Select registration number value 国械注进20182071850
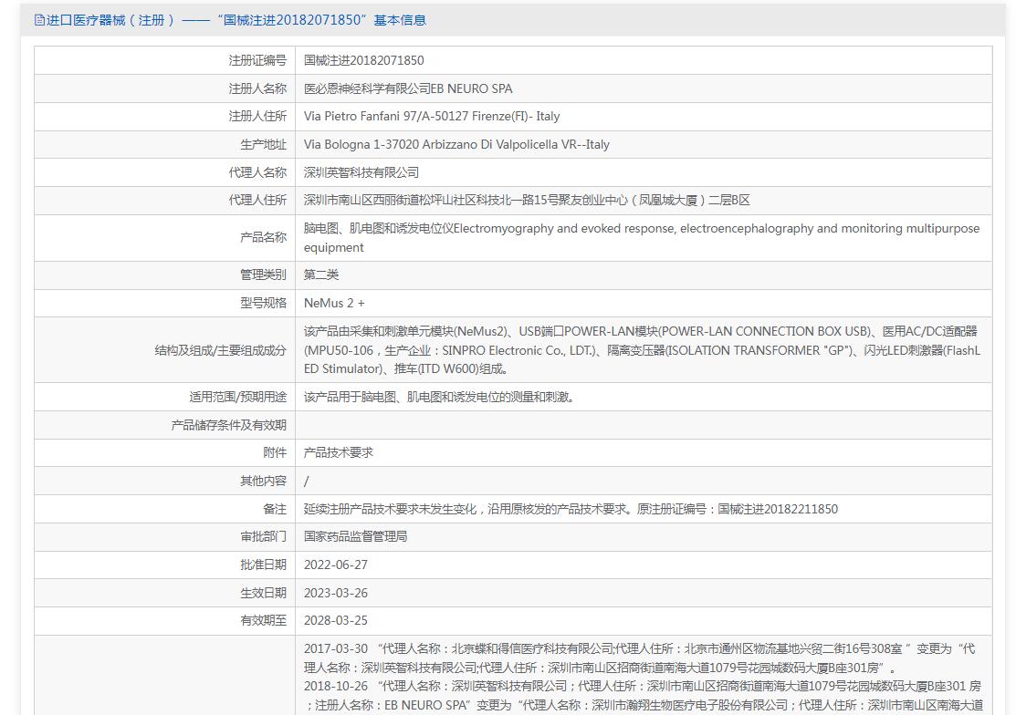 point(363,60)
